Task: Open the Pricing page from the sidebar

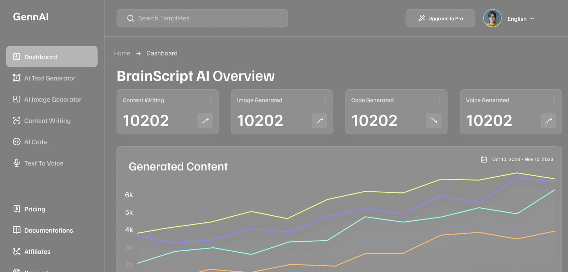Action: click(35, 209)
